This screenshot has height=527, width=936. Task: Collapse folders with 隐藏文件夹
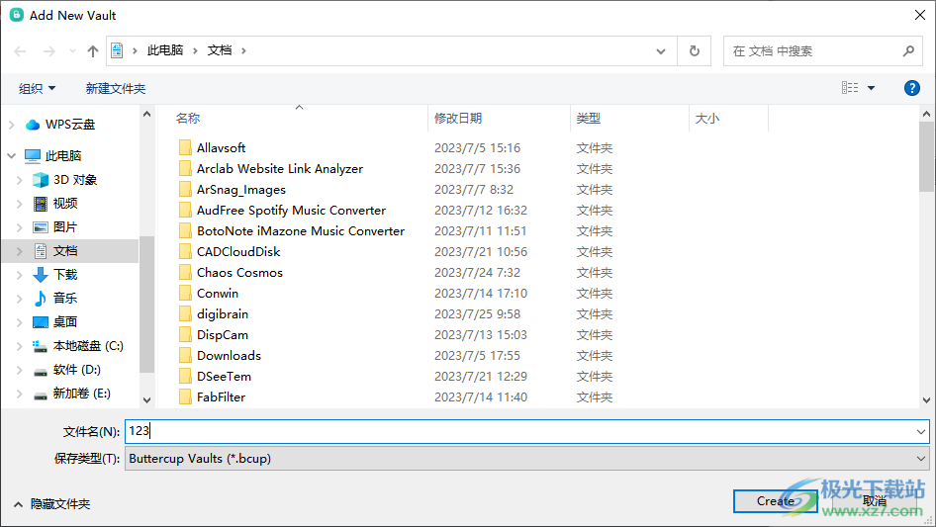(51, 504)
